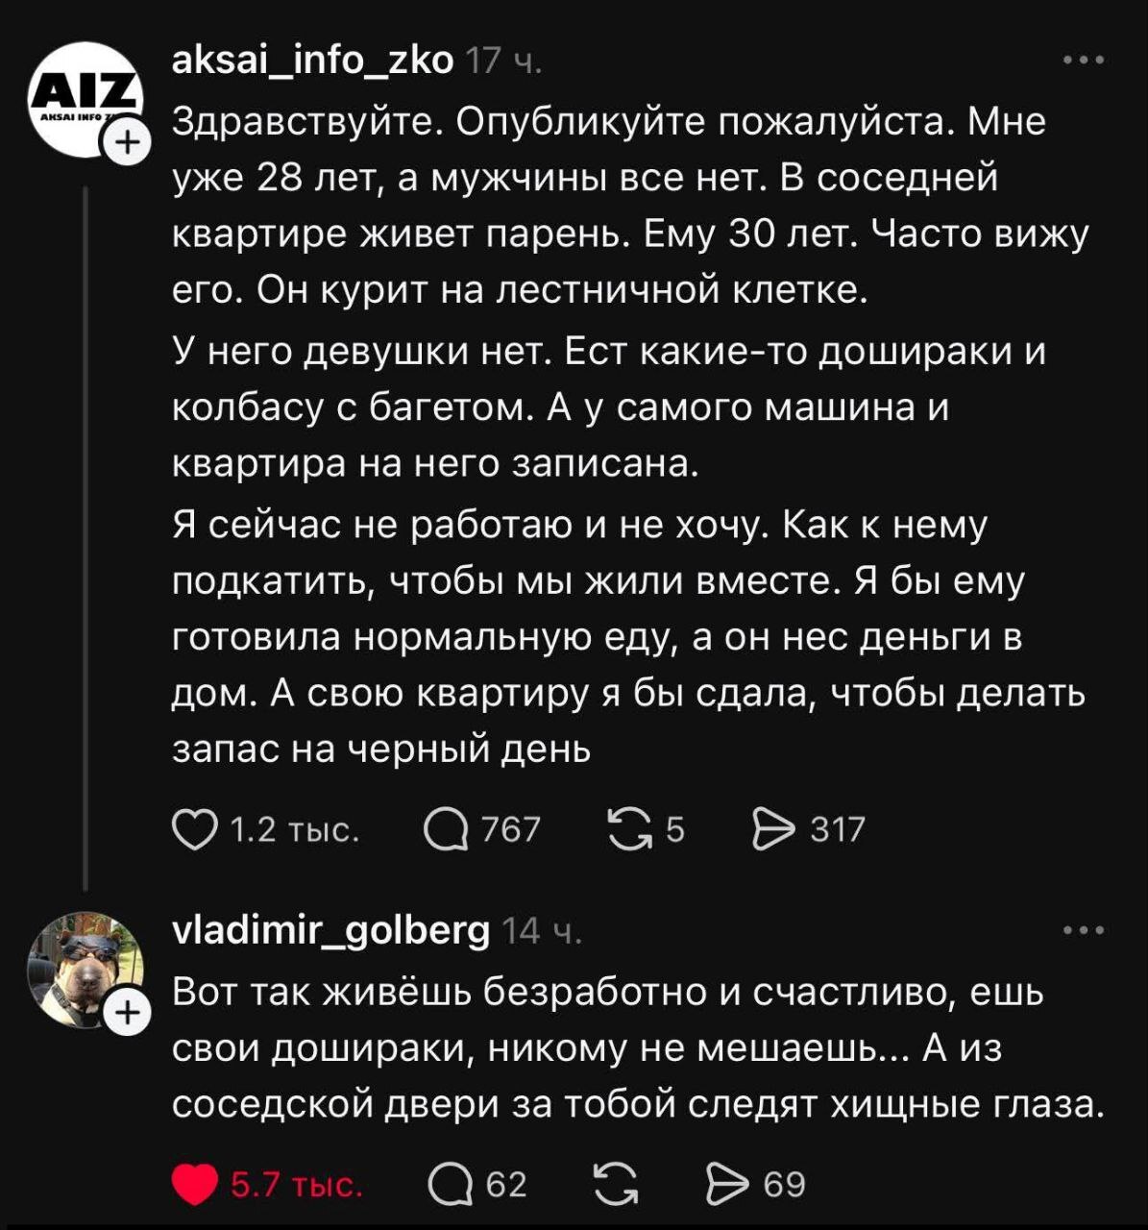
Task: Follow vladimir_golberg via the plus badge
Action: pyautogui.click(x=126, y=1010)
